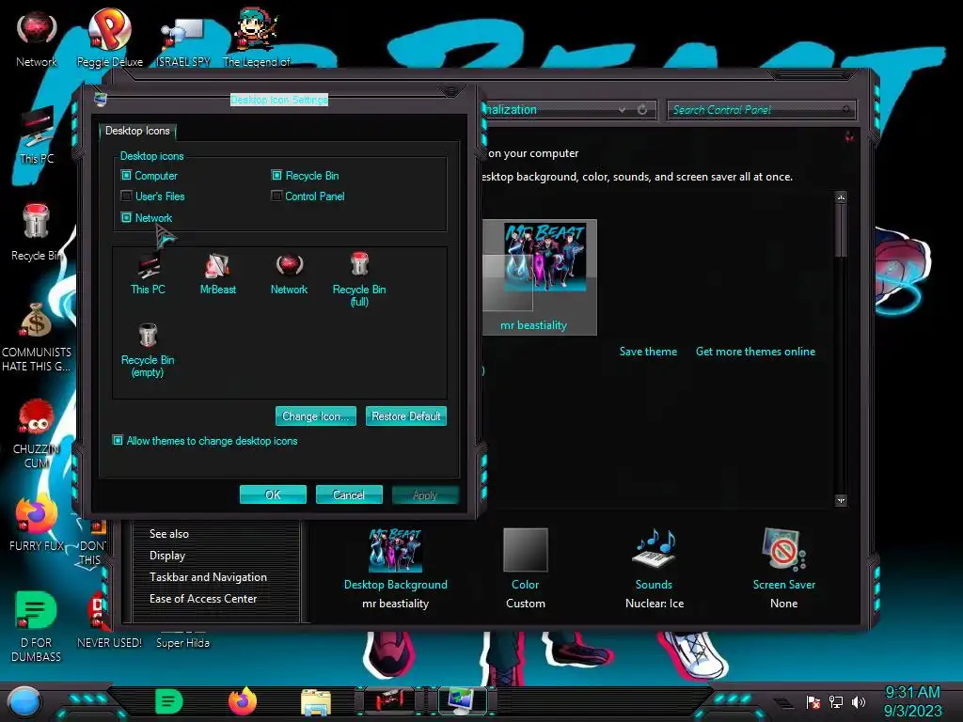Screen dimensions: 963x722
Task: Expand the address bar history dropdown
Action: point(623,110)
